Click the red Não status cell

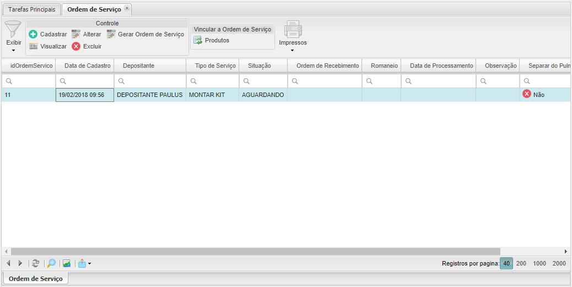click(546, 95)
